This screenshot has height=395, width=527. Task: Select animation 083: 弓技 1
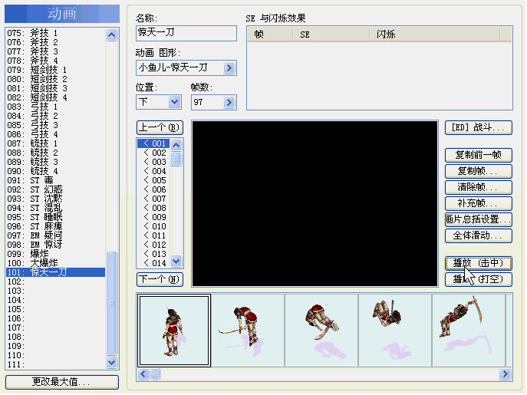point(55,107)
